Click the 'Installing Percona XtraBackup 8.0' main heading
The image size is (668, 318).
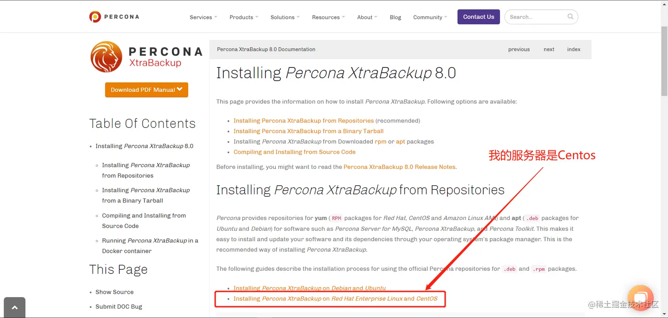pyautogui.click(x=336, y=73)
